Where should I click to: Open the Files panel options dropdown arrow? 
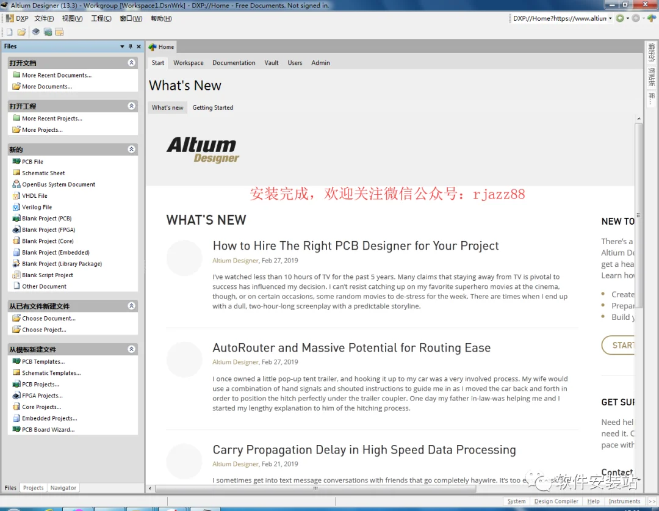(x=122, y=46)
